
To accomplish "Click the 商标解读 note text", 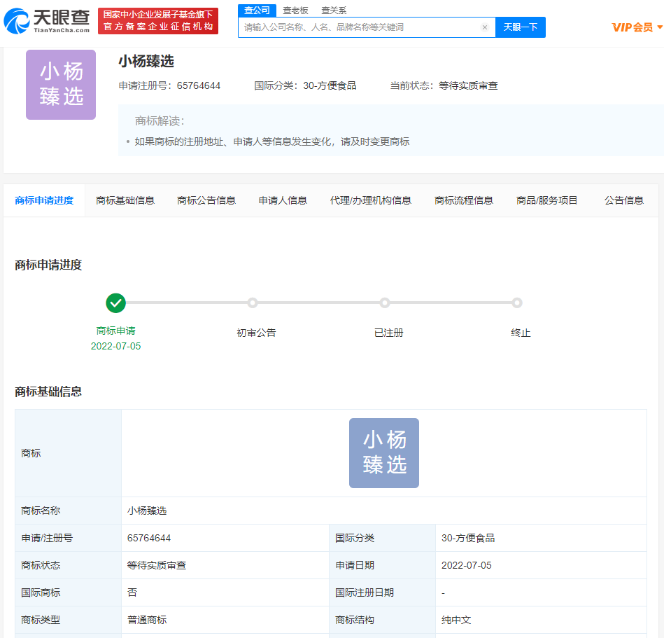I will point(272,141).
